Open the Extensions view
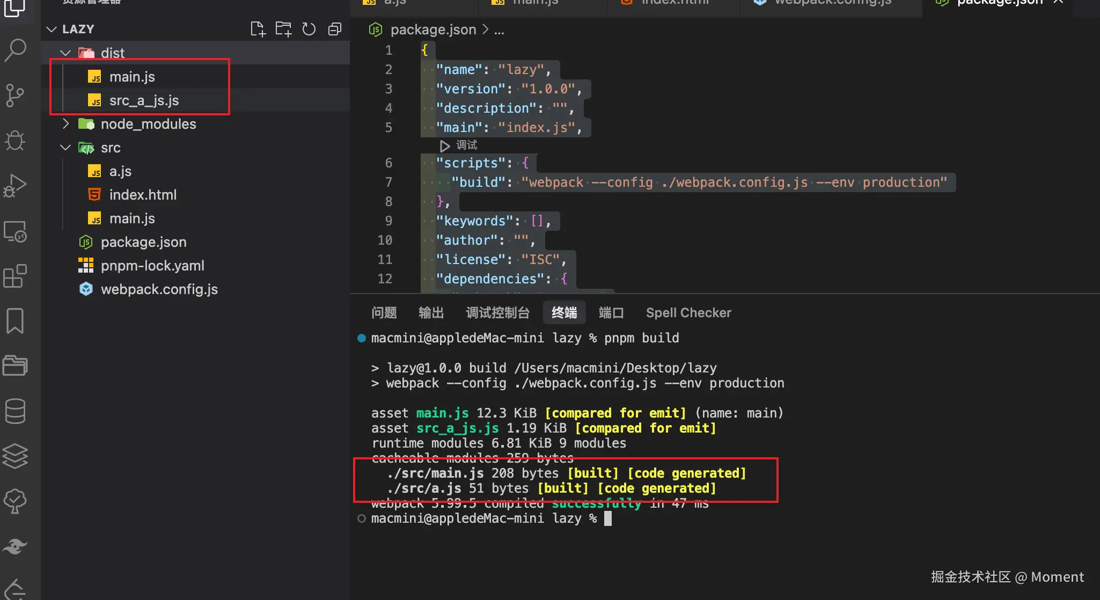 tap(15, 276)
